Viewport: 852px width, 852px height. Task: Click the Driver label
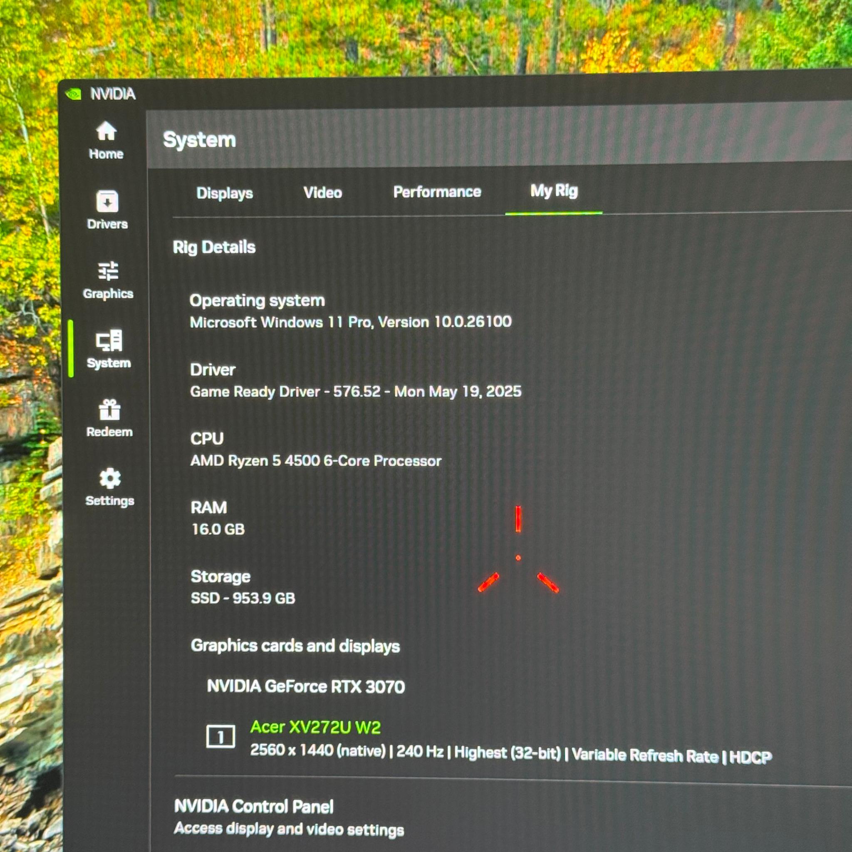(213, 369)
